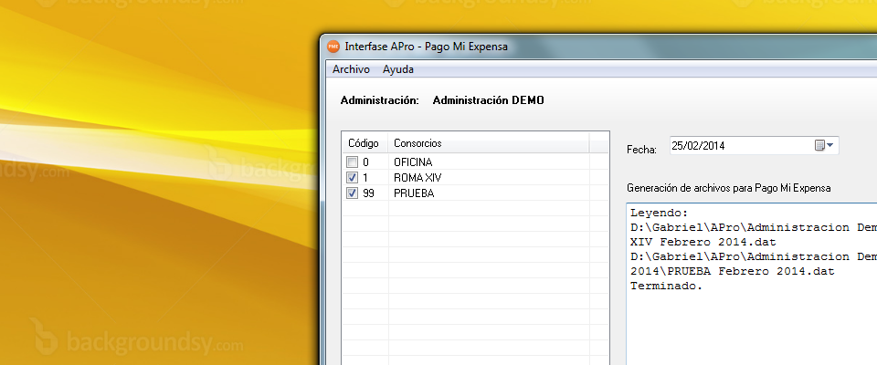The height and width of the screenshot is (365, 877).
Task: Select the ROMA XIV row name
Action: [x=417, y=178]
